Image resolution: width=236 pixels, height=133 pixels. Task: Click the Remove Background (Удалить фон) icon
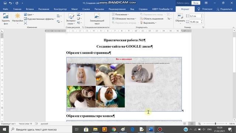tap(6, 16)
